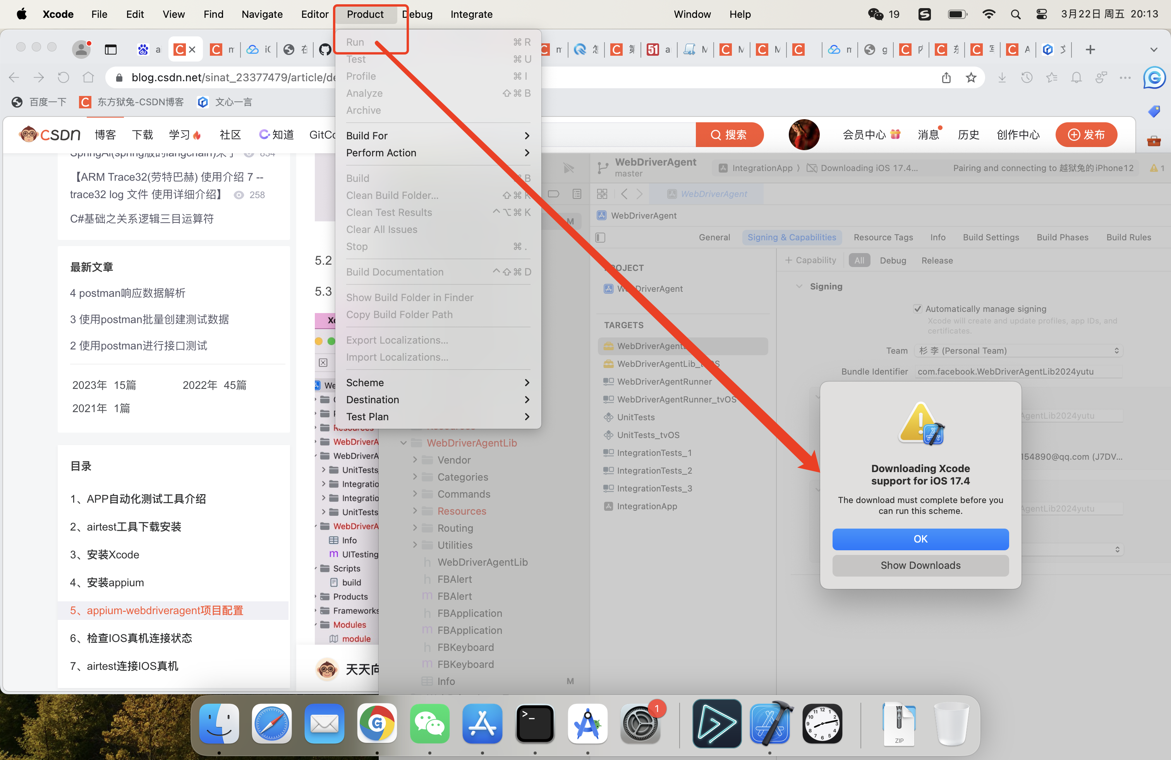Select the Debug configuration filter
This screenshot has height=760, width=1171.
click(x=893, y=260)
